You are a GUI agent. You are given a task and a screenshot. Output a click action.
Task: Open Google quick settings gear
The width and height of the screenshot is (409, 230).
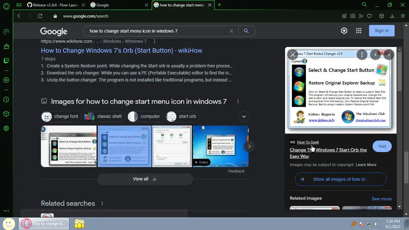[x=344, y=31]
